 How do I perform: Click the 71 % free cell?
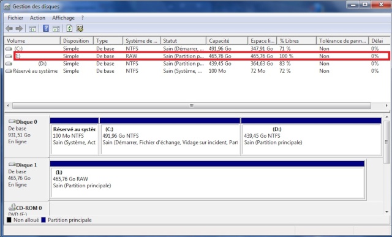coord(285,49)
